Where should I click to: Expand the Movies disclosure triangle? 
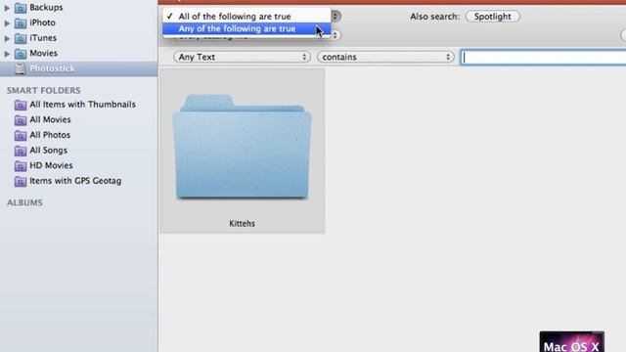pos(7,54)
